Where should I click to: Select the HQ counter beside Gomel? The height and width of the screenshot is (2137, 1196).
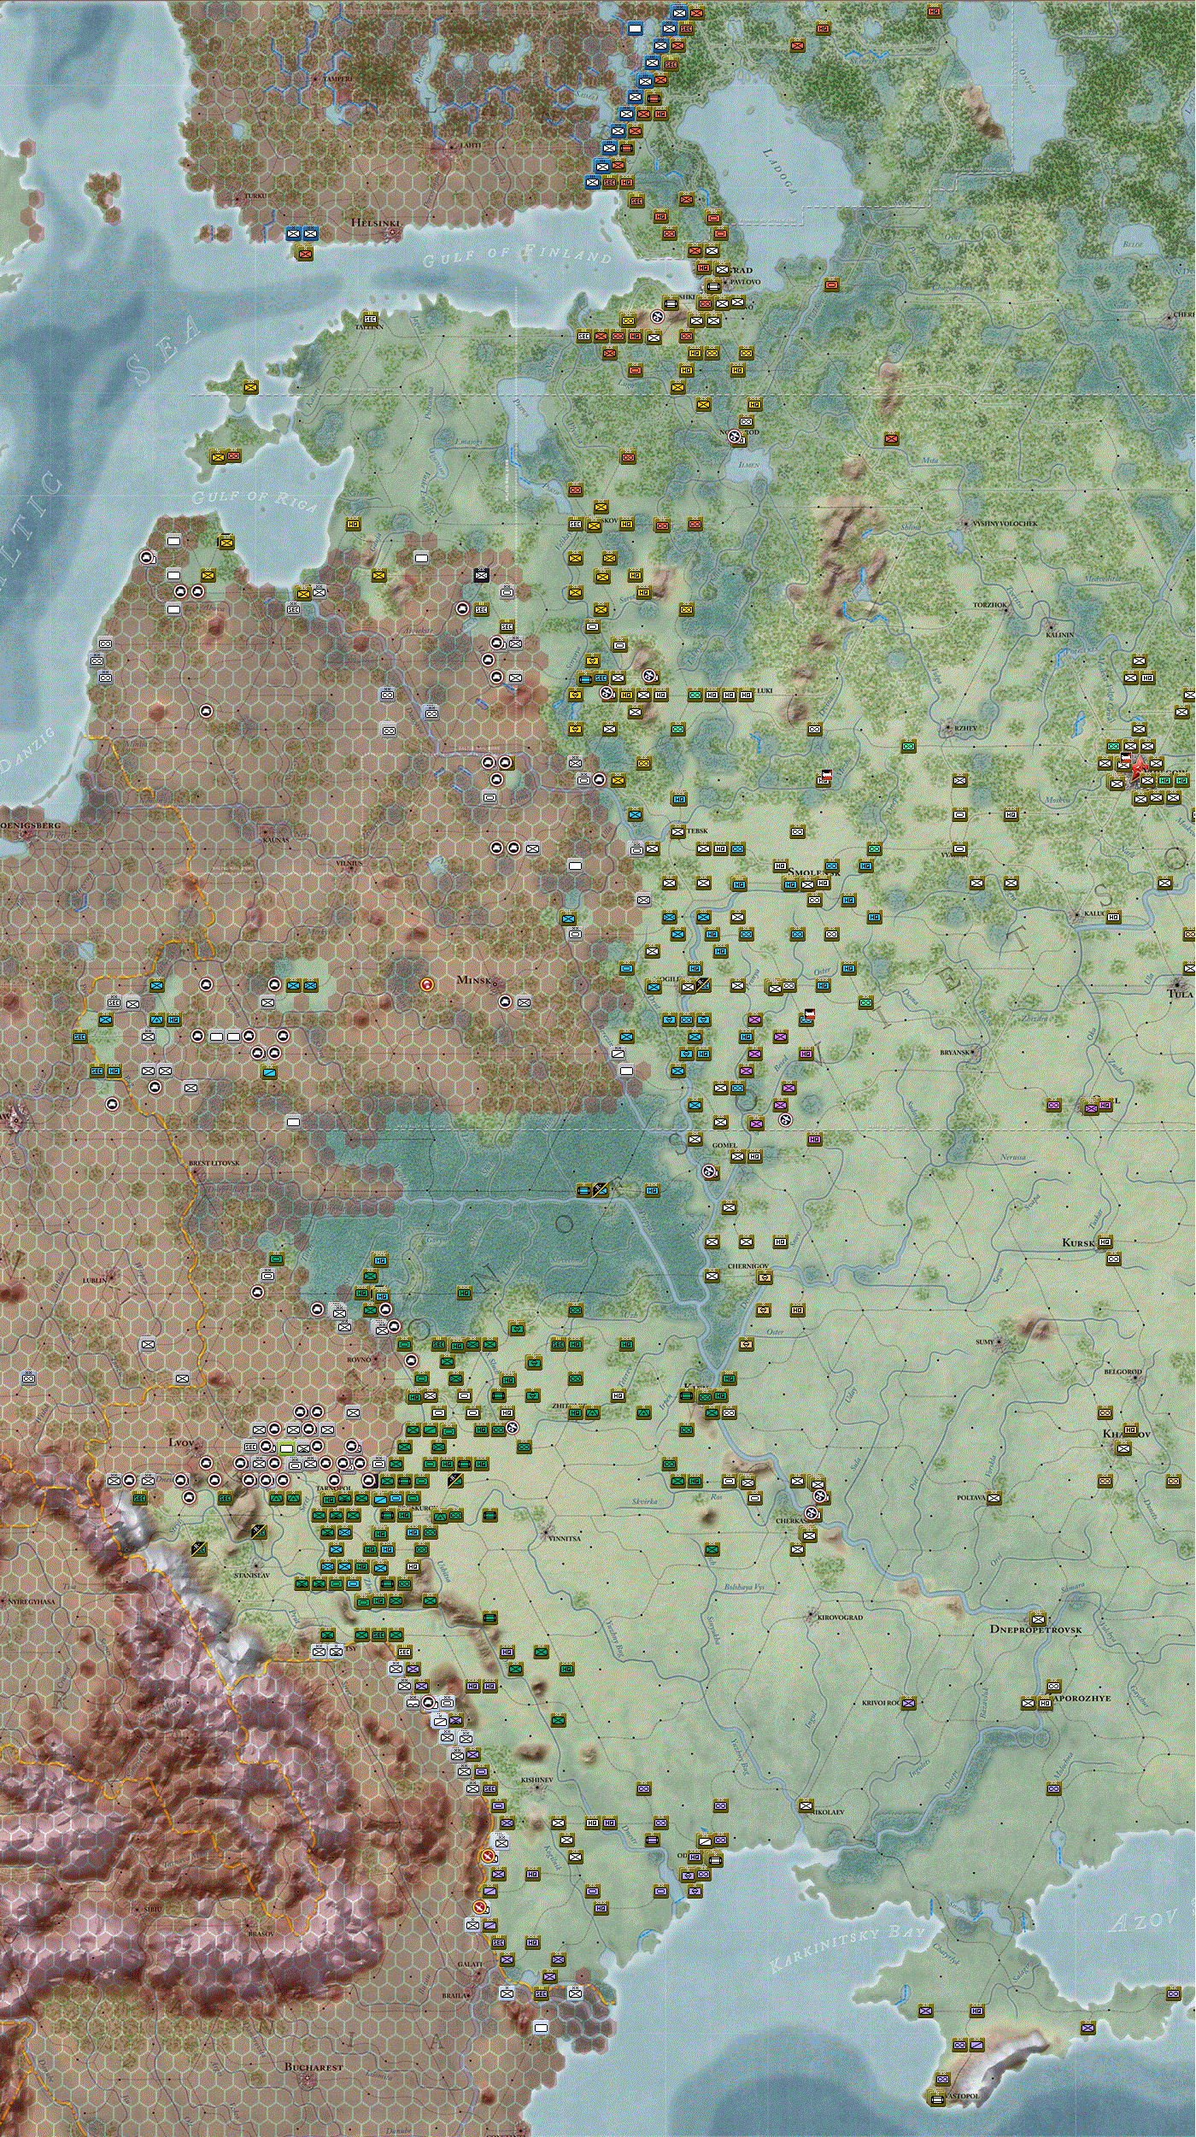[x=754, y=1156]
